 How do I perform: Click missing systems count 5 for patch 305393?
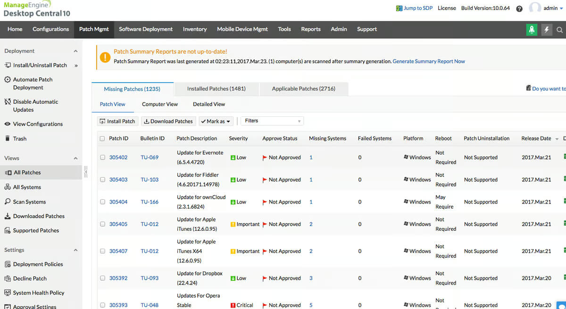coord(311,305)
